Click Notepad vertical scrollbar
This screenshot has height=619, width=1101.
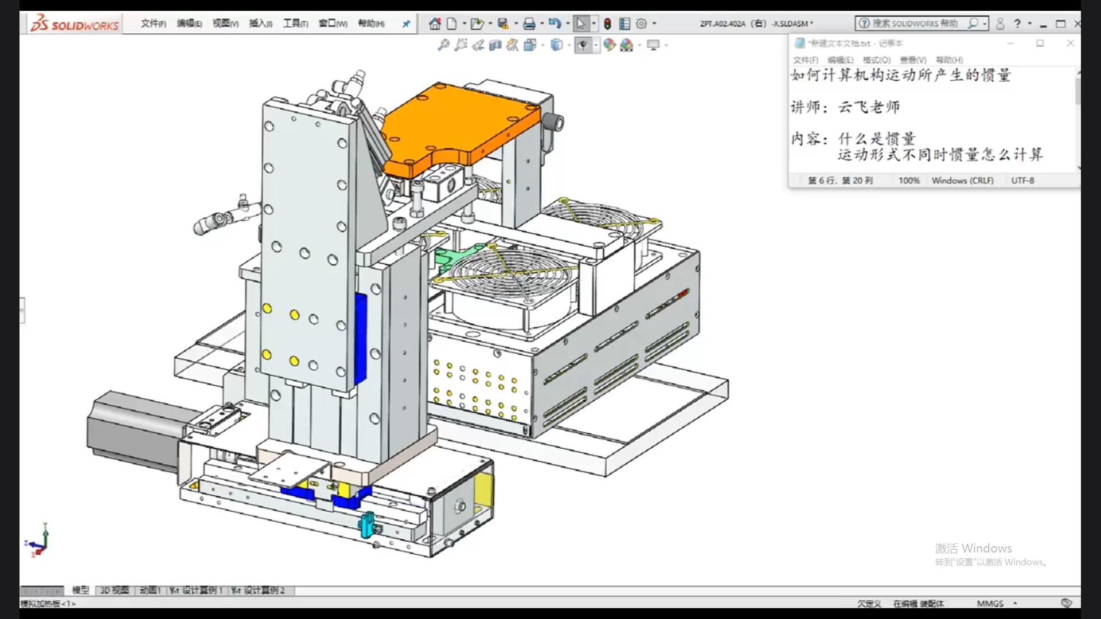tap(1078, 119)
